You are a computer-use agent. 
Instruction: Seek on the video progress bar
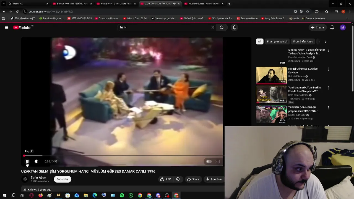123,156
